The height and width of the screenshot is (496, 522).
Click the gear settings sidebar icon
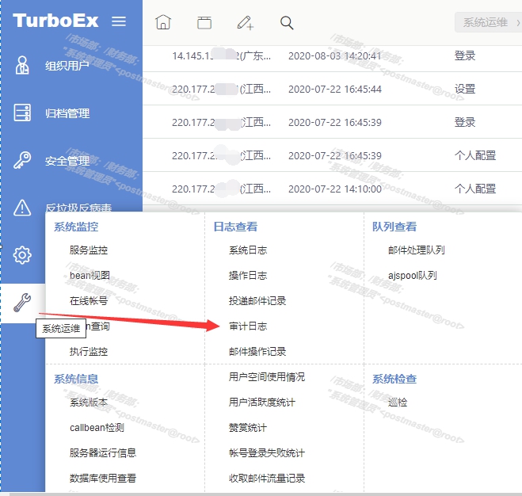pos(22,255)
